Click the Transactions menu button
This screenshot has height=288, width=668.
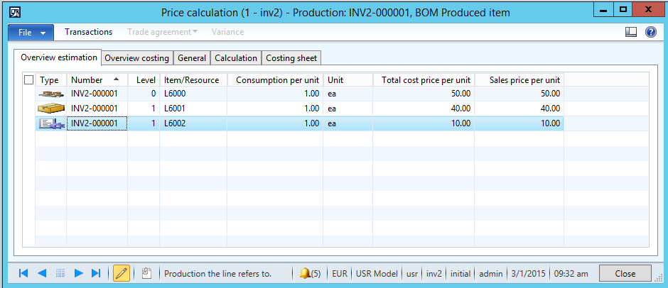pos(88,32)
